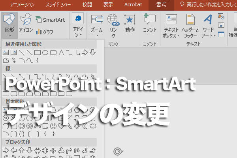Screen dimensions: 237x158
Task: Pick right block arrow in recently used shapes
Action: [x=85, y=52]
